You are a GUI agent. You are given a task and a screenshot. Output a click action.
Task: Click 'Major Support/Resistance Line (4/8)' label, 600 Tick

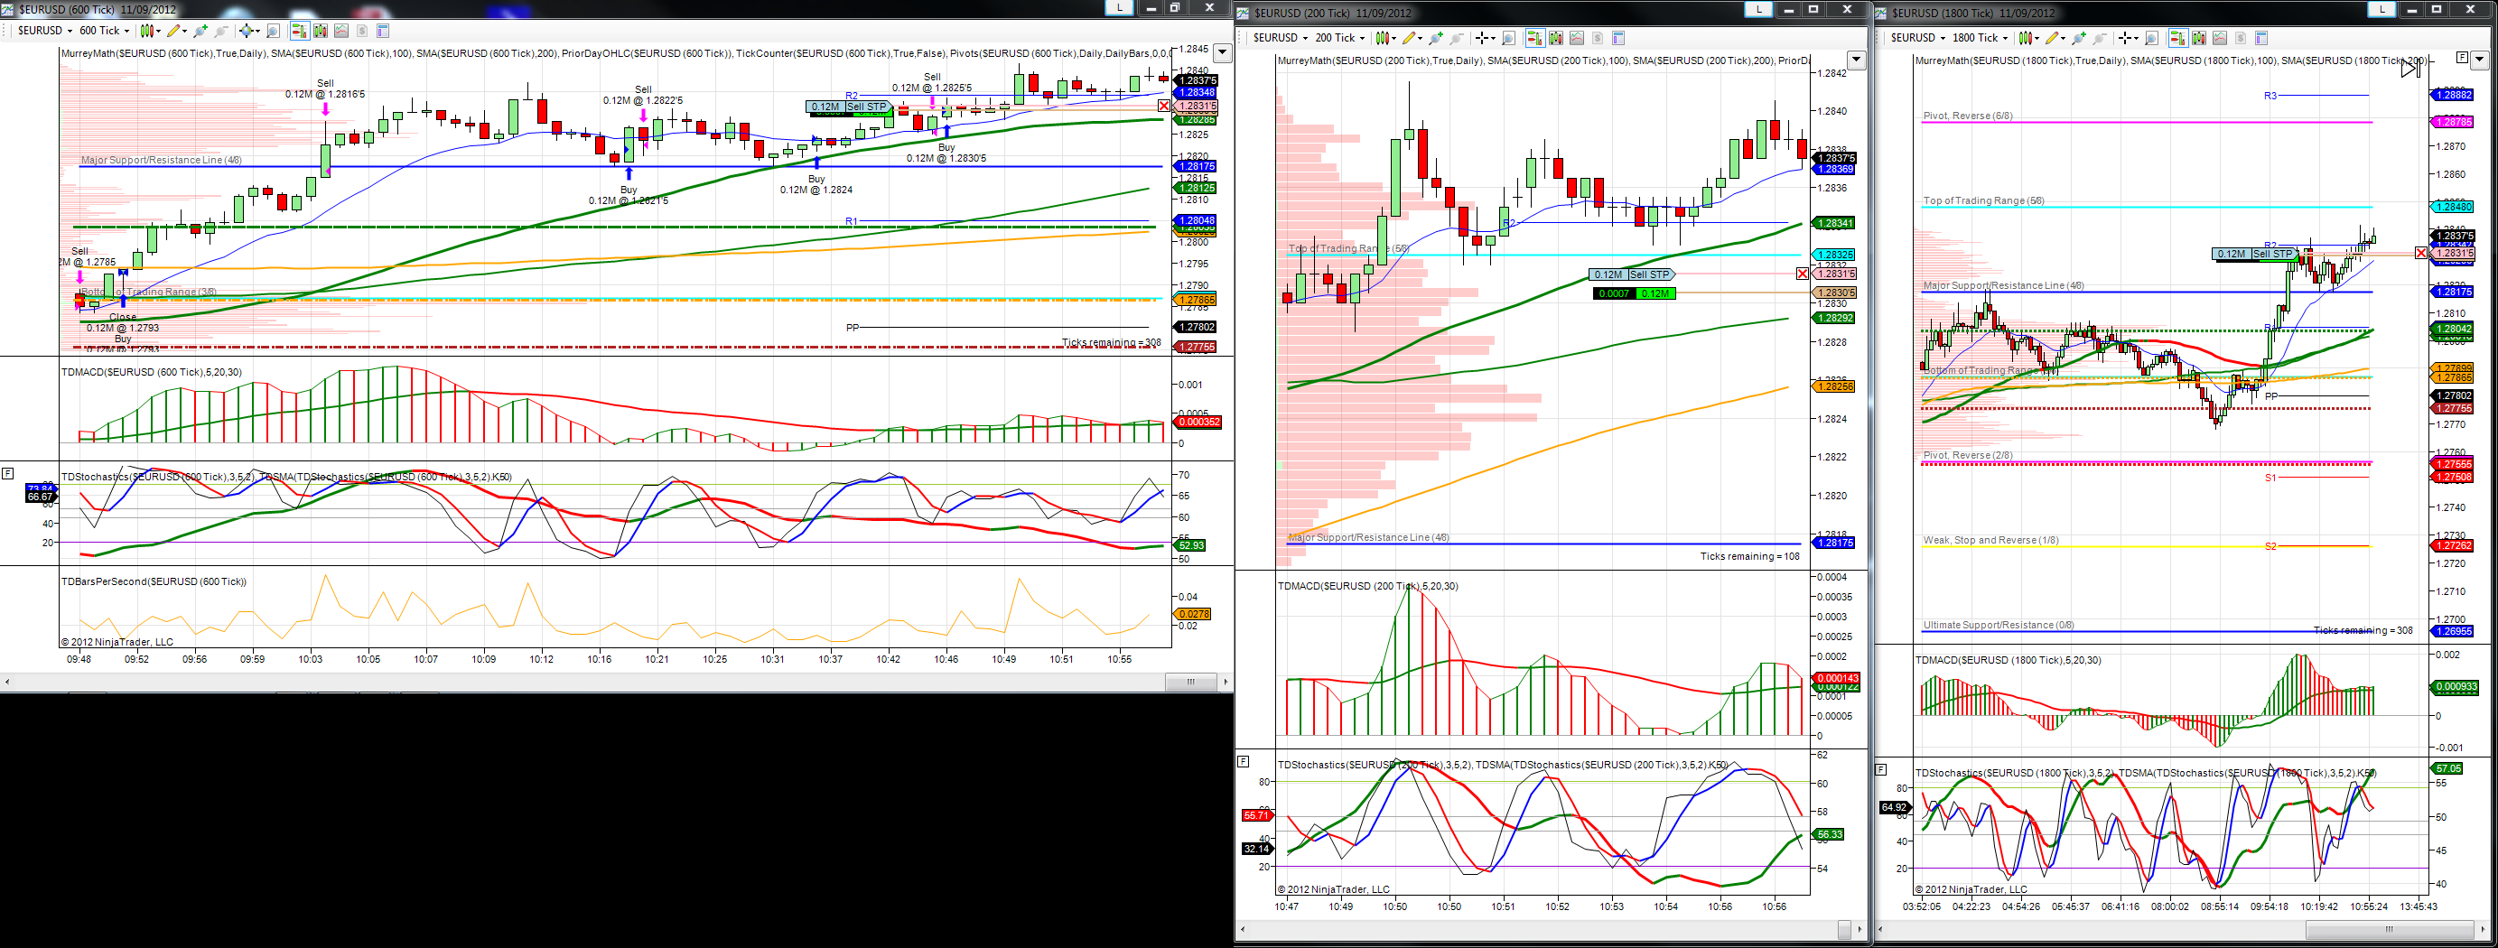(161, 160)
